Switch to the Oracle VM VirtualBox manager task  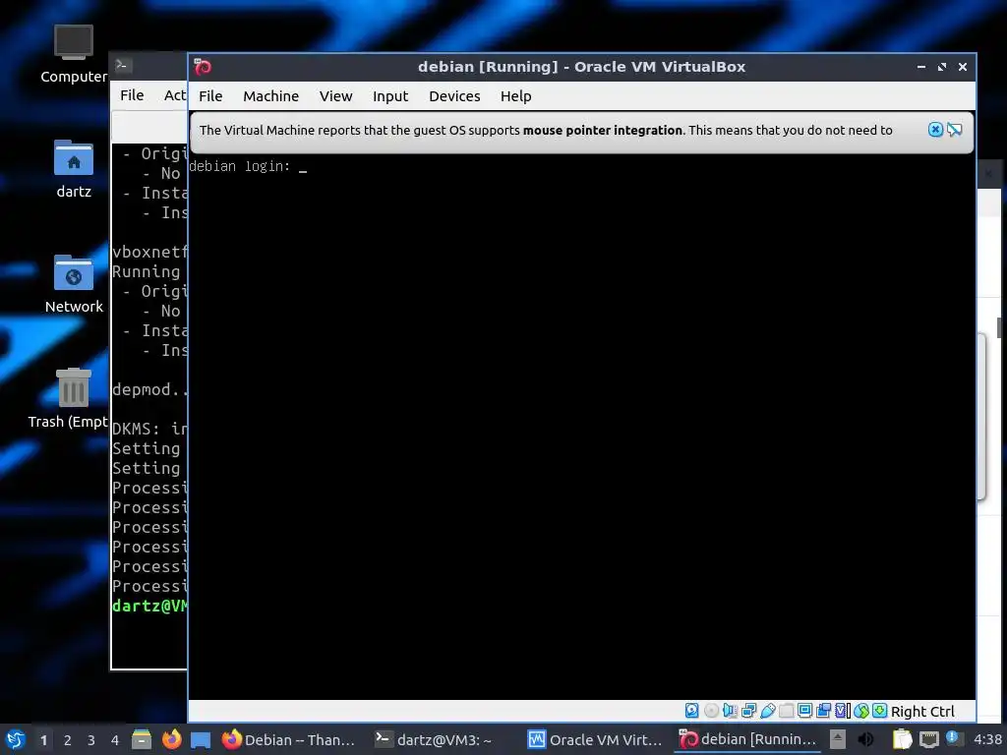[x=595, y=739]
